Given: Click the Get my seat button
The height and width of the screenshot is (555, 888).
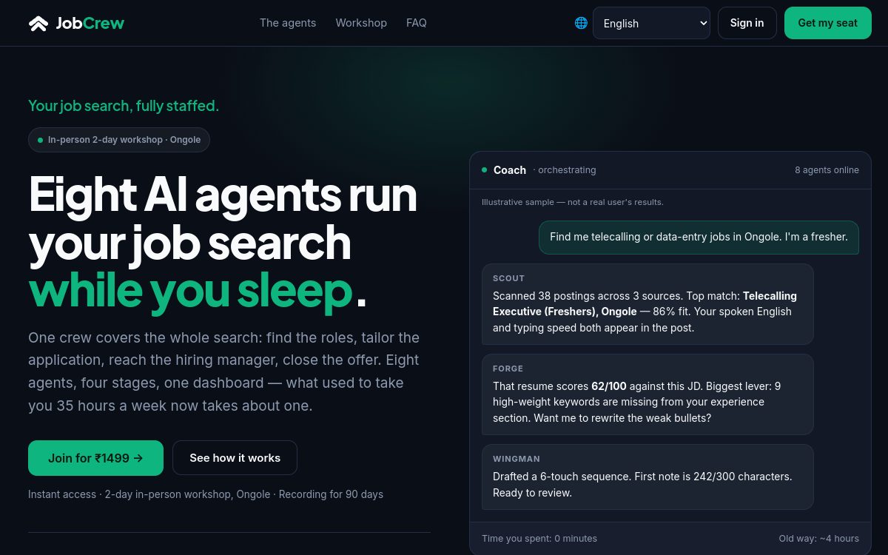Looking at the screenshot, I should (827, 23).
